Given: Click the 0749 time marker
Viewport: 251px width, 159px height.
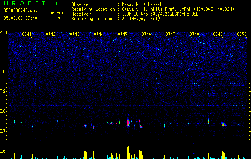Looking at the screenshot, I should (218, 34).
